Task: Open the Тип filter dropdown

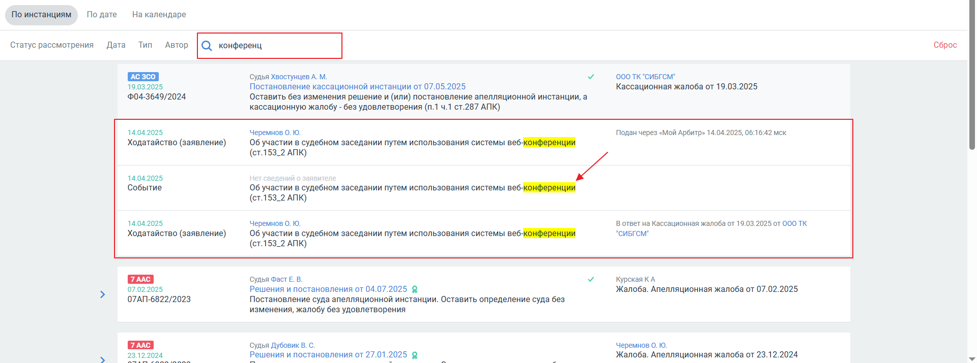Action: (145, 45)
